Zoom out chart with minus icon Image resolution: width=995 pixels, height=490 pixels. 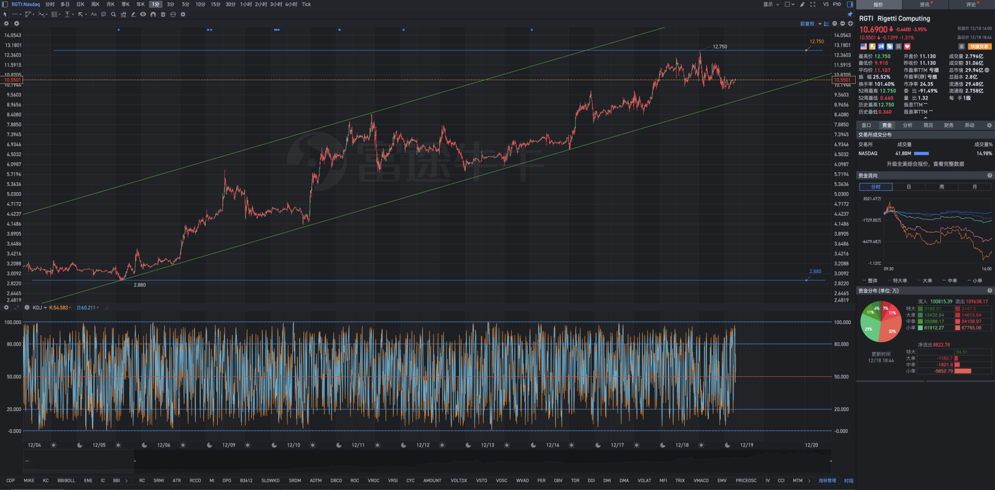(x=843, y=24)
